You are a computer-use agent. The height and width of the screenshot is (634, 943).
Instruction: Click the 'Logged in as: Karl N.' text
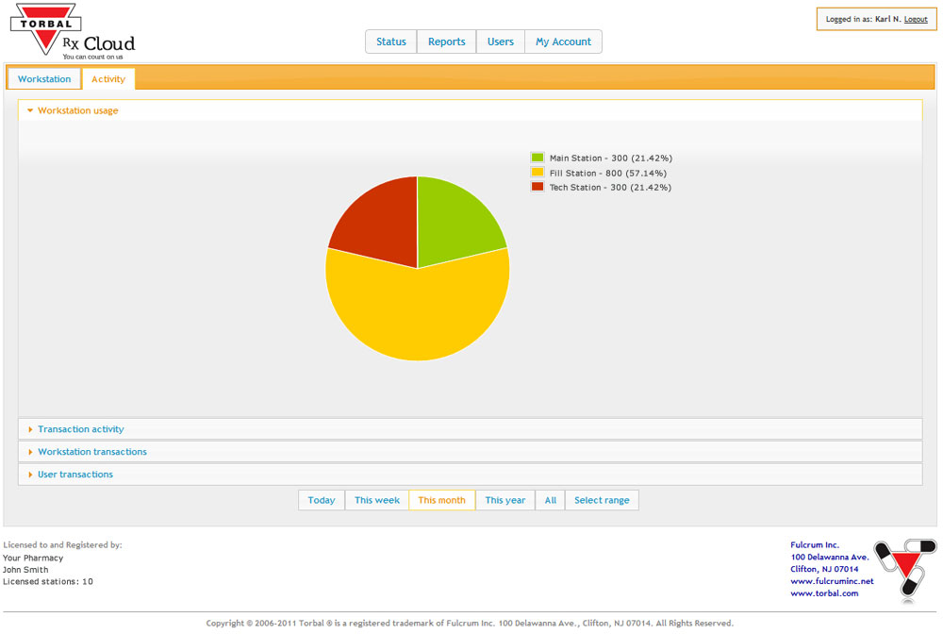(x=863, y=19)
